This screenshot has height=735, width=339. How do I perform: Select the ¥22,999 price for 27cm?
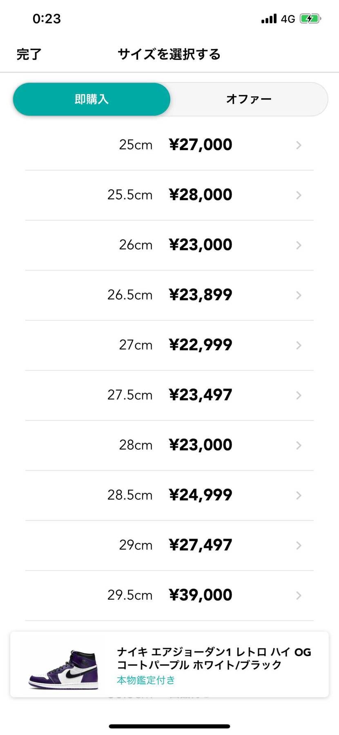click(x=201, y=345)
